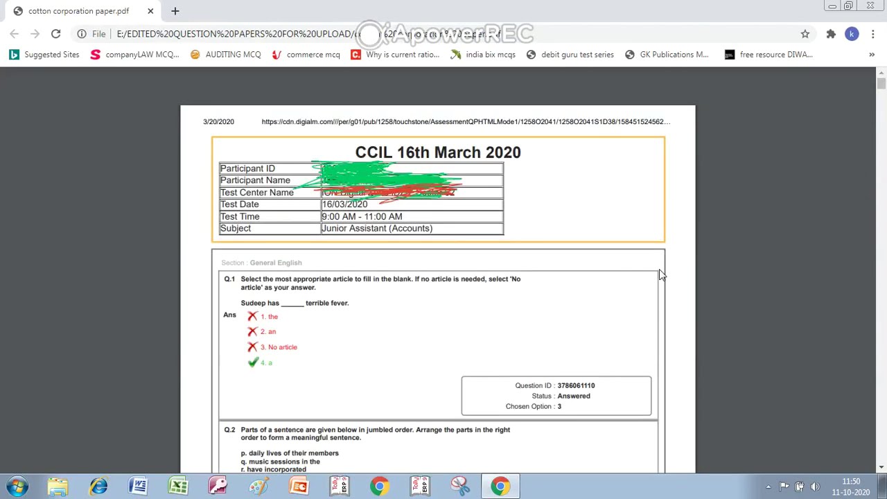
Task: Switch to the active Chrome taskbar window
Action: 500,487
